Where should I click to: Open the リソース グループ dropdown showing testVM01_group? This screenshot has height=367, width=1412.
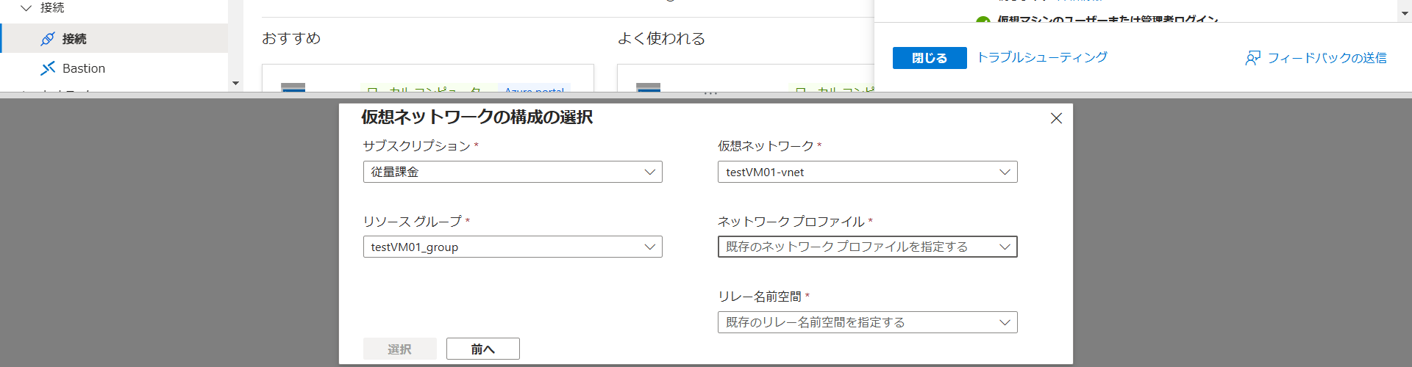pos(513,247)
